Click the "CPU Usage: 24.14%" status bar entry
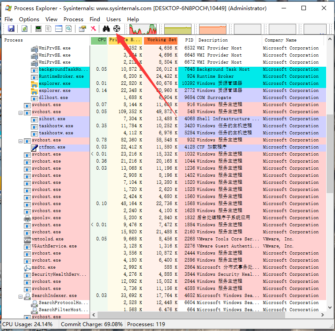The height and width of the screenshot is (331, 335). (x=27, y=324)
